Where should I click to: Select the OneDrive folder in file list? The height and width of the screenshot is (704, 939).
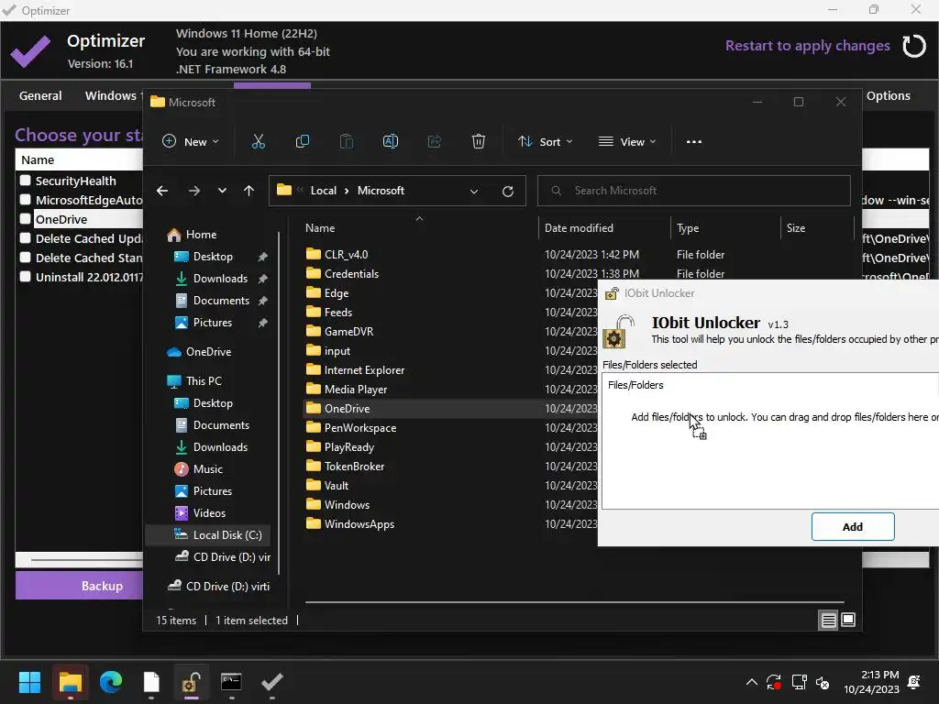pyautogui.click(x=347, y=409)
